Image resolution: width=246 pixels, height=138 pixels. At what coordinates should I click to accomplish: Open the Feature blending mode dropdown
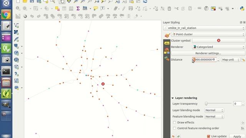pos(214,117)
